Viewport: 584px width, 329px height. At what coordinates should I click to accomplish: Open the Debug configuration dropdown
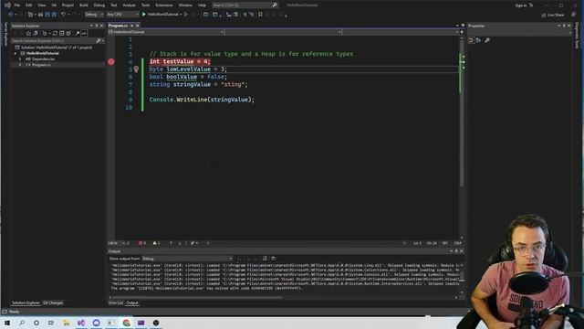pos(94,15)
